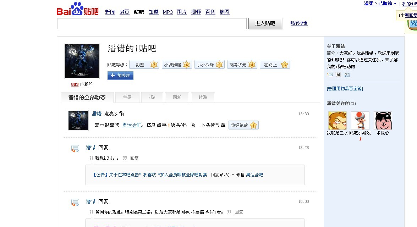The width and height of the screenshot is (417, 227).
Task: Open the 【公告】关于在本吧点击 thread link
Action: click(x=149, y=175)
